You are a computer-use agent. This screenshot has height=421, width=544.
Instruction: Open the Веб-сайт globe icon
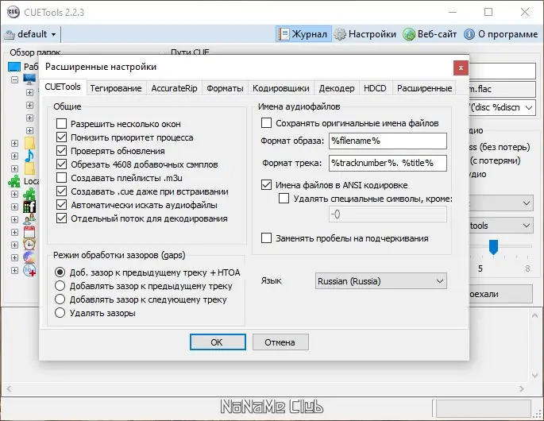[x=409, y=34]
